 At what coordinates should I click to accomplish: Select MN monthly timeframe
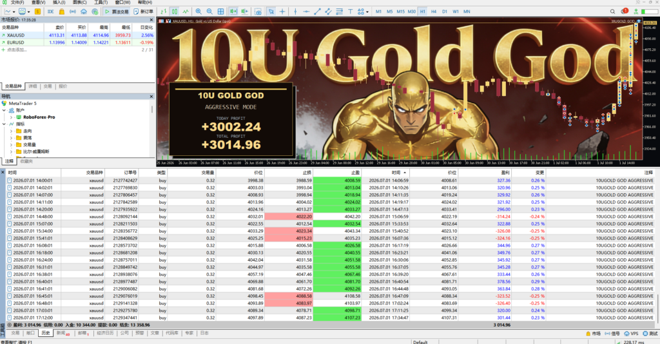point(467,12)
